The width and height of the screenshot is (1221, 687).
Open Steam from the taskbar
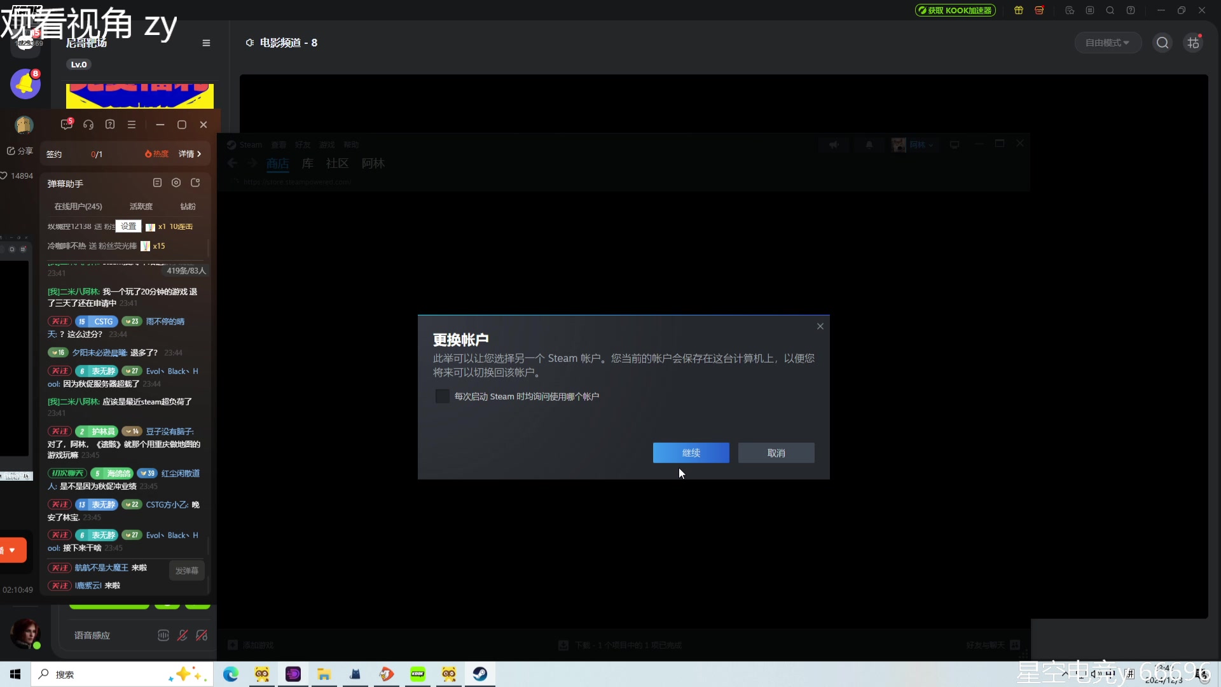(x=480, y=674)
